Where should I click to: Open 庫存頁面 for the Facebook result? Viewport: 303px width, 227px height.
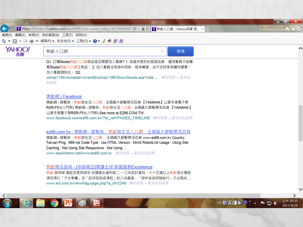(160, 118)
